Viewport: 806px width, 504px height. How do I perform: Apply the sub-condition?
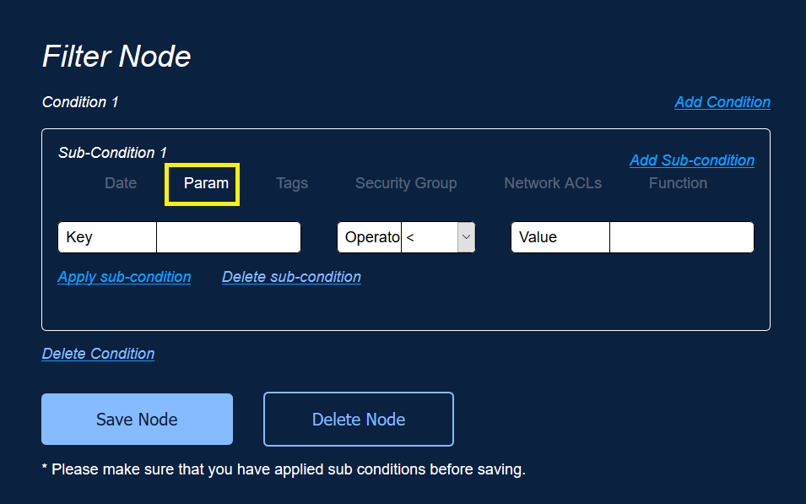coord(124,277)
